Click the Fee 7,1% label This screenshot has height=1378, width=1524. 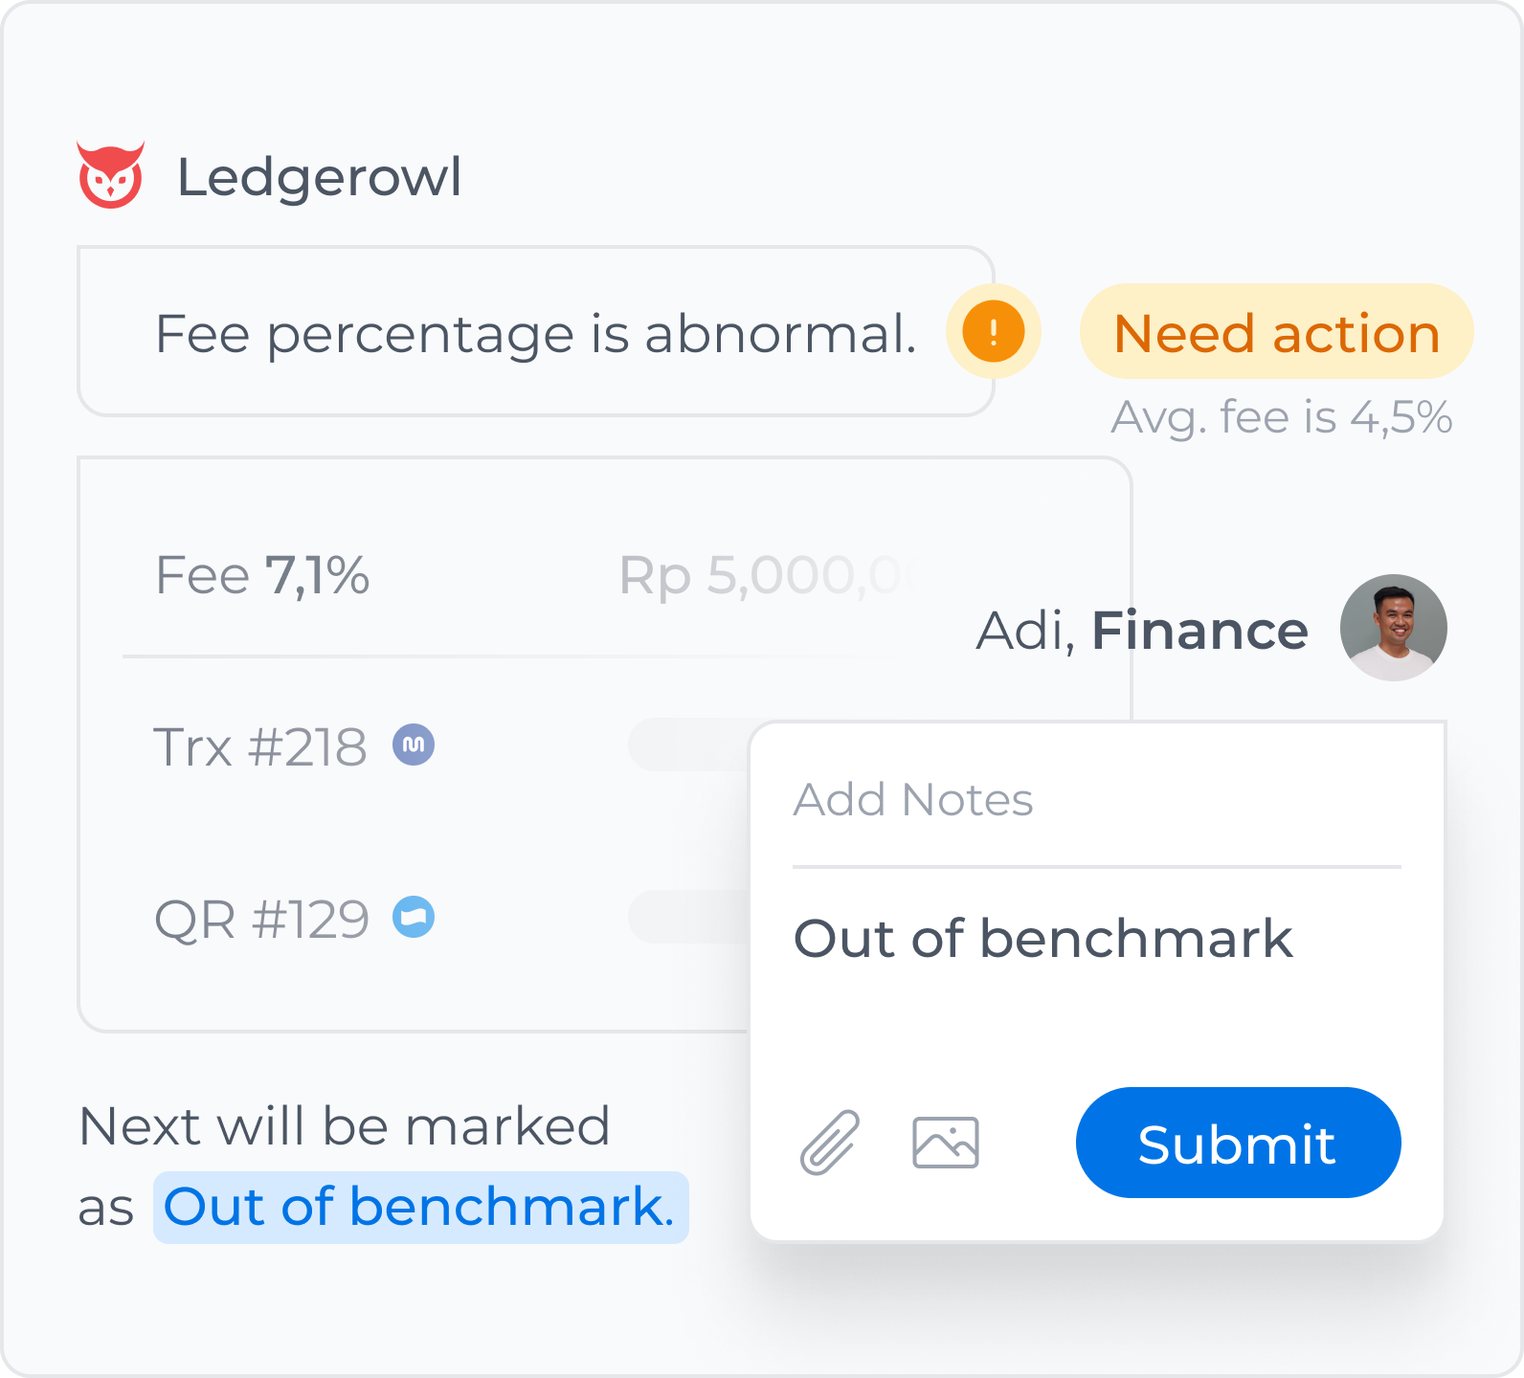[262, 575]
